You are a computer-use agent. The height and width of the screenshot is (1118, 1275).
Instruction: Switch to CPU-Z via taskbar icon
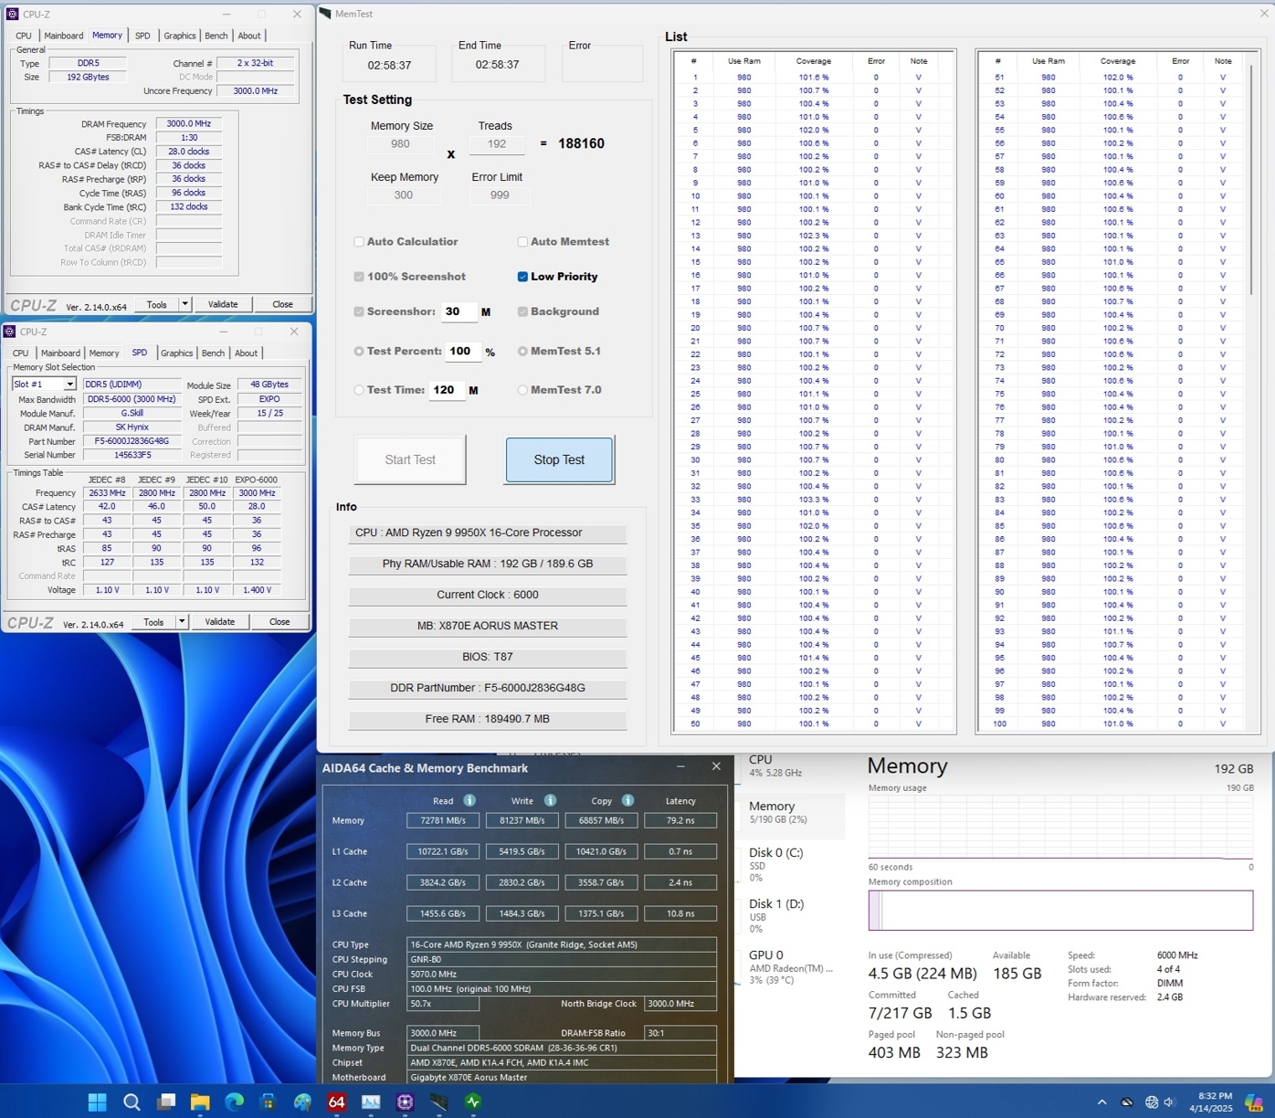(x=405, y=1102)
